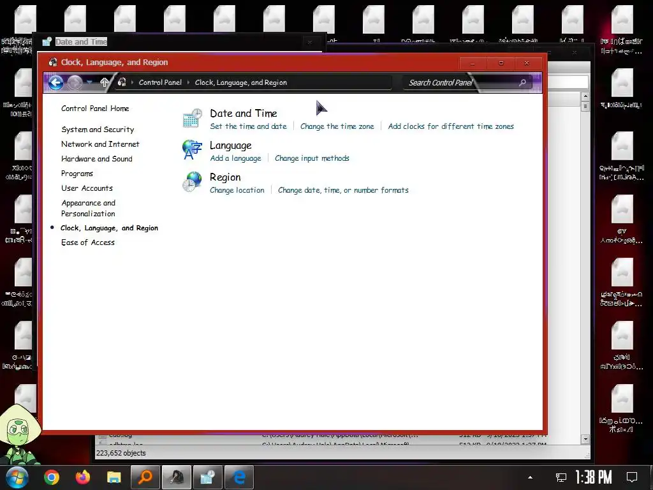Expand arrow after Control Panel breadcrumb
Screen dimensions: 653x490
pyautogui.click(x=188, y=82)
